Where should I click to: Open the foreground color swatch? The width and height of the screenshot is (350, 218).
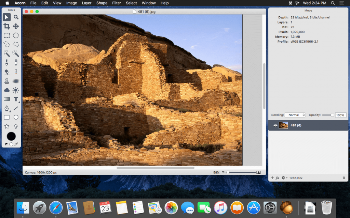pyautogui.click(x=11, y=136)
